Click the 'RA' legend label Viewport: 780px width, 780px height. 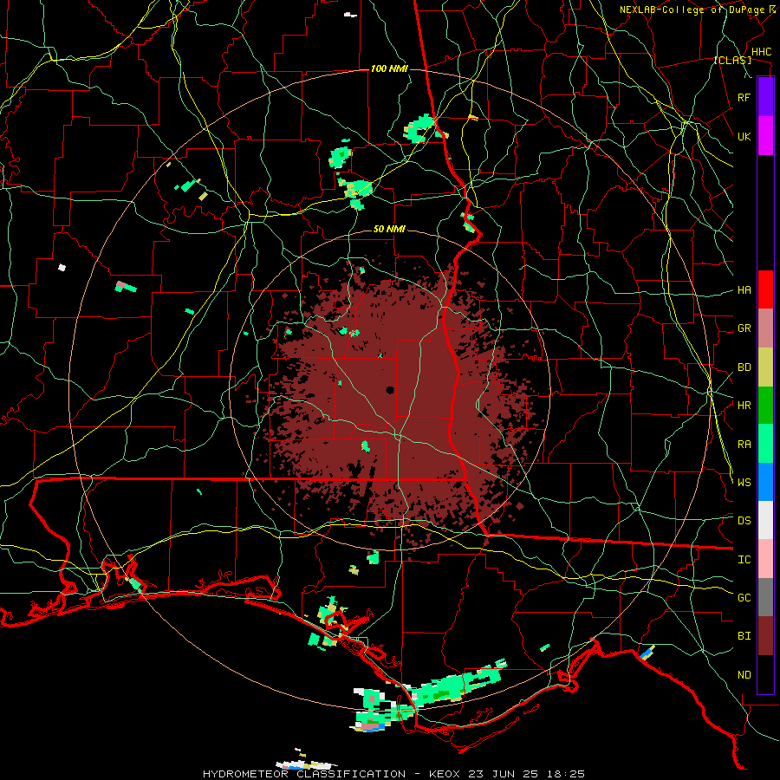pos(744,445)
